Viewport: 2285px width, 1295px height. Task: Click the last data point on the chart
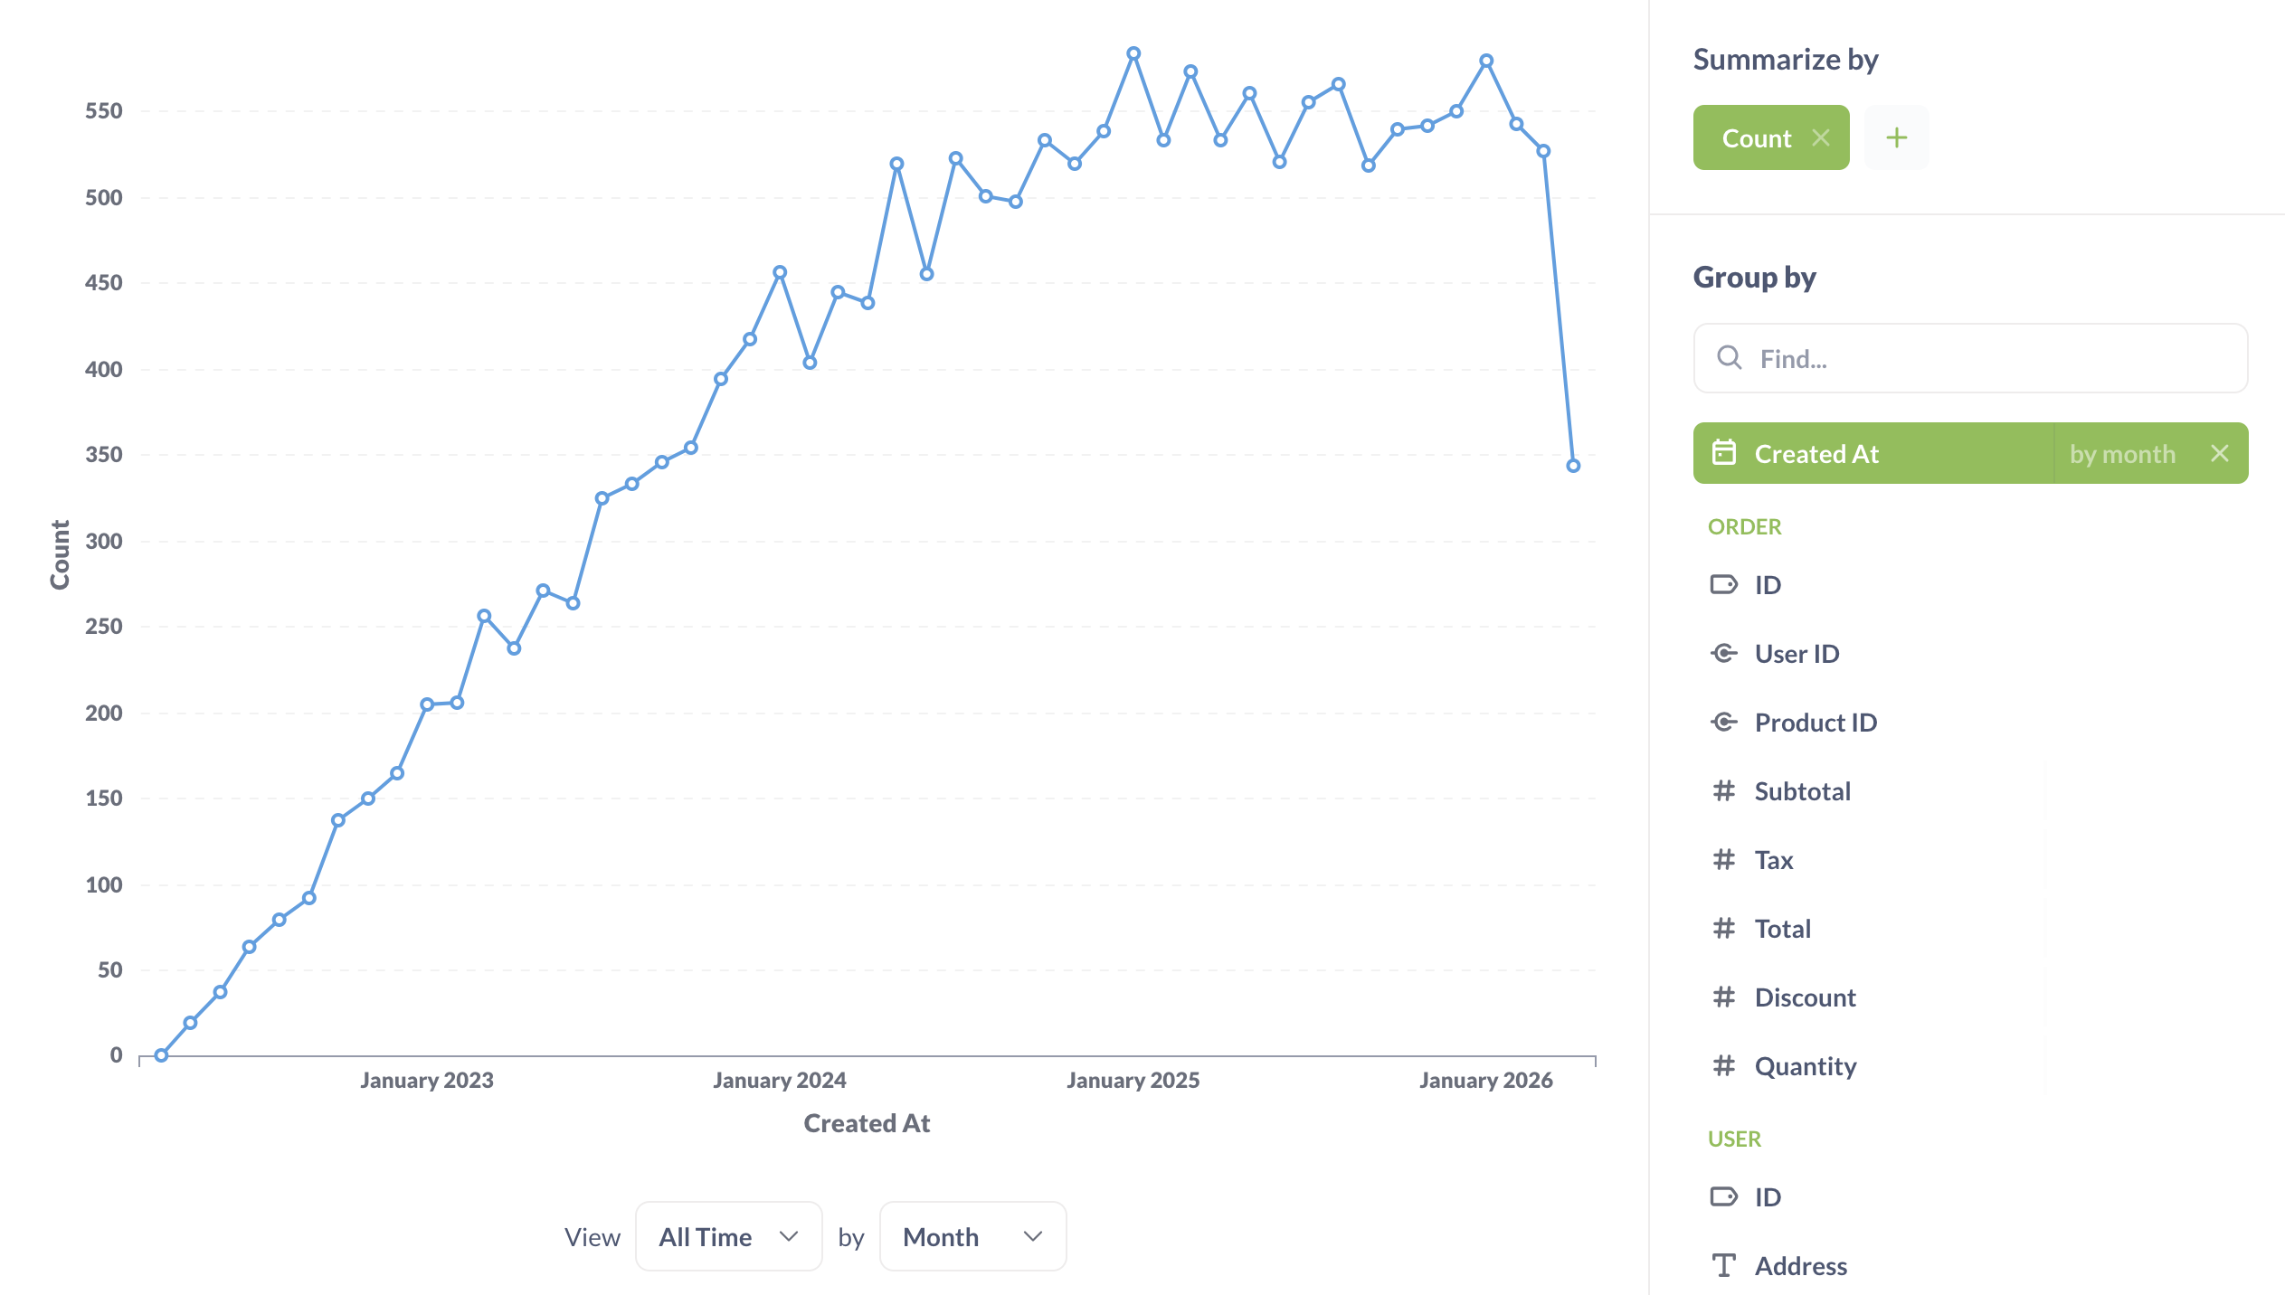(1573, 466)
